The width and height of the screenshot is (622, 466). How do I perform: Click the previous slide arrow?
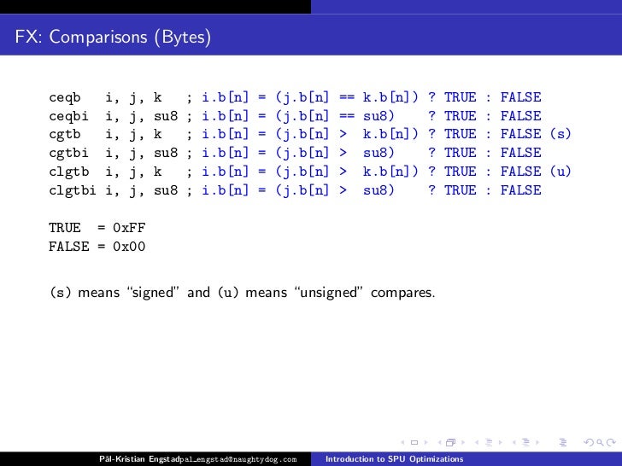pos(403,442)
